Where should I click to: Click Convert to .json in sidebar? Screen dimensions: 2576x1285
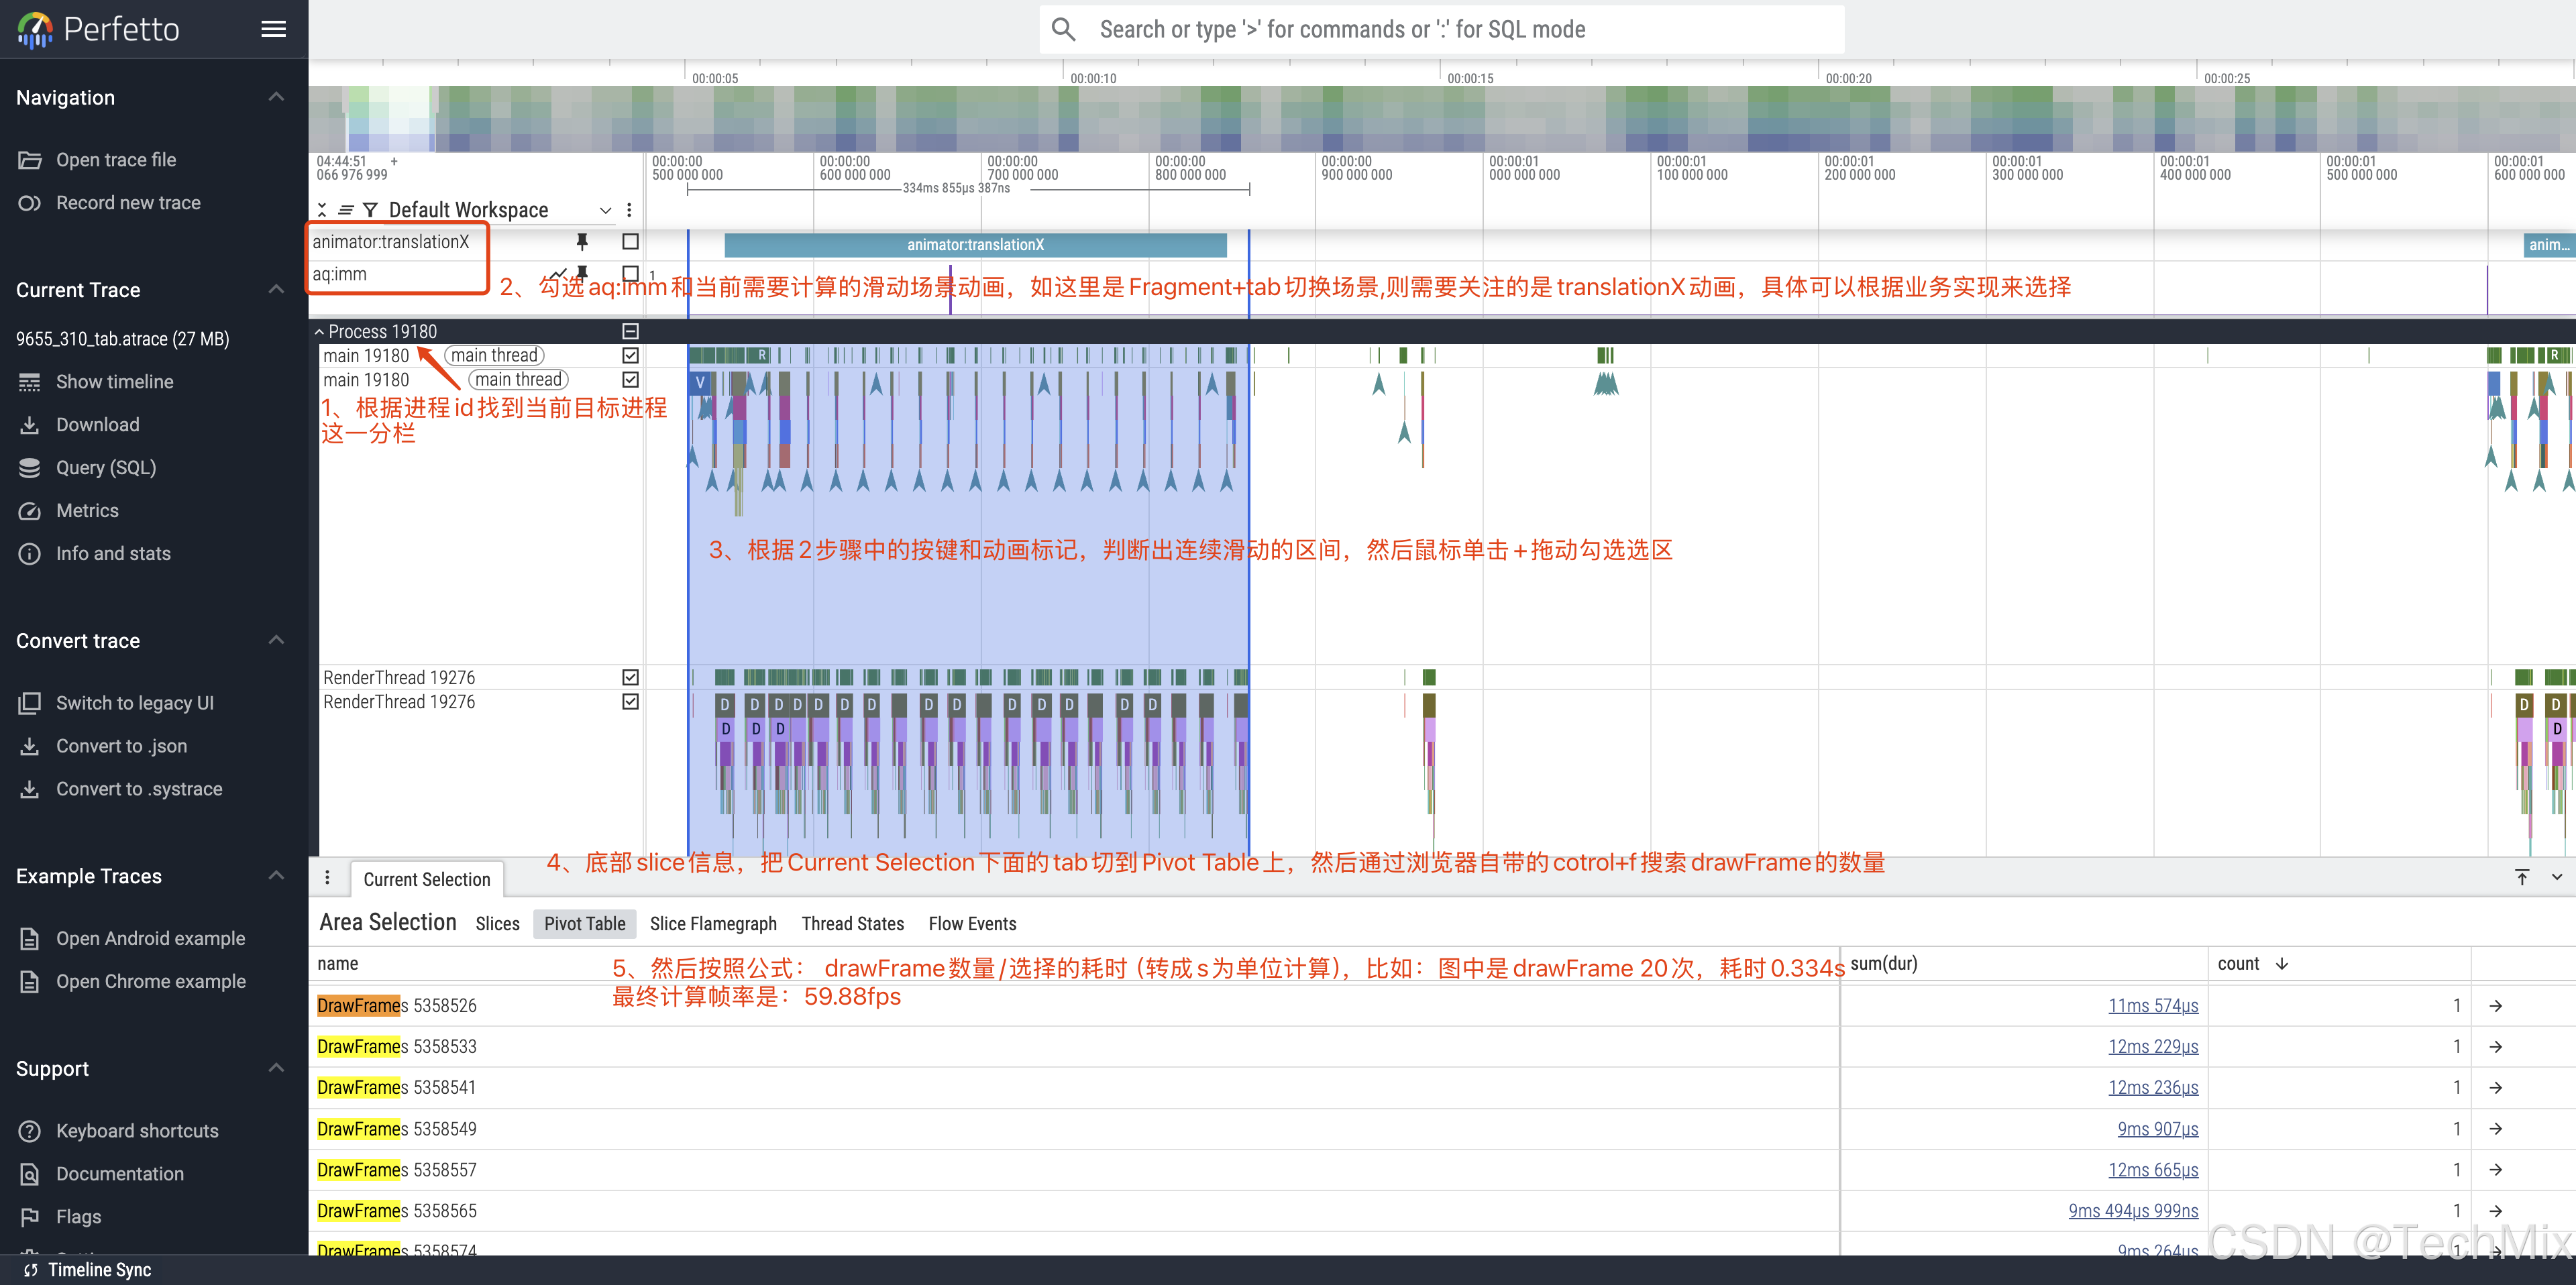coord(121,746)
